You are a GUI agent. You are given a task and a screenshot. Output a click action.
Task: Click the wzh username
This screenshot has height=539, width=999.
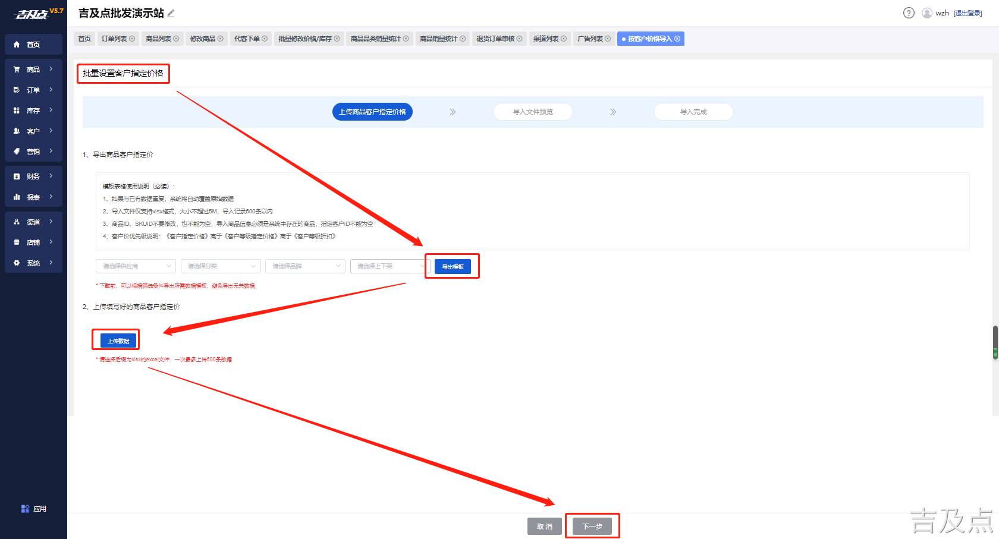pos(942,13)
